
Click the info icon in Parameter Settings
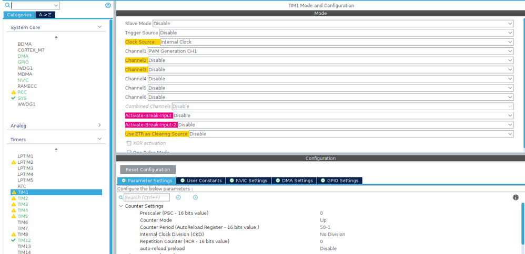516,197
